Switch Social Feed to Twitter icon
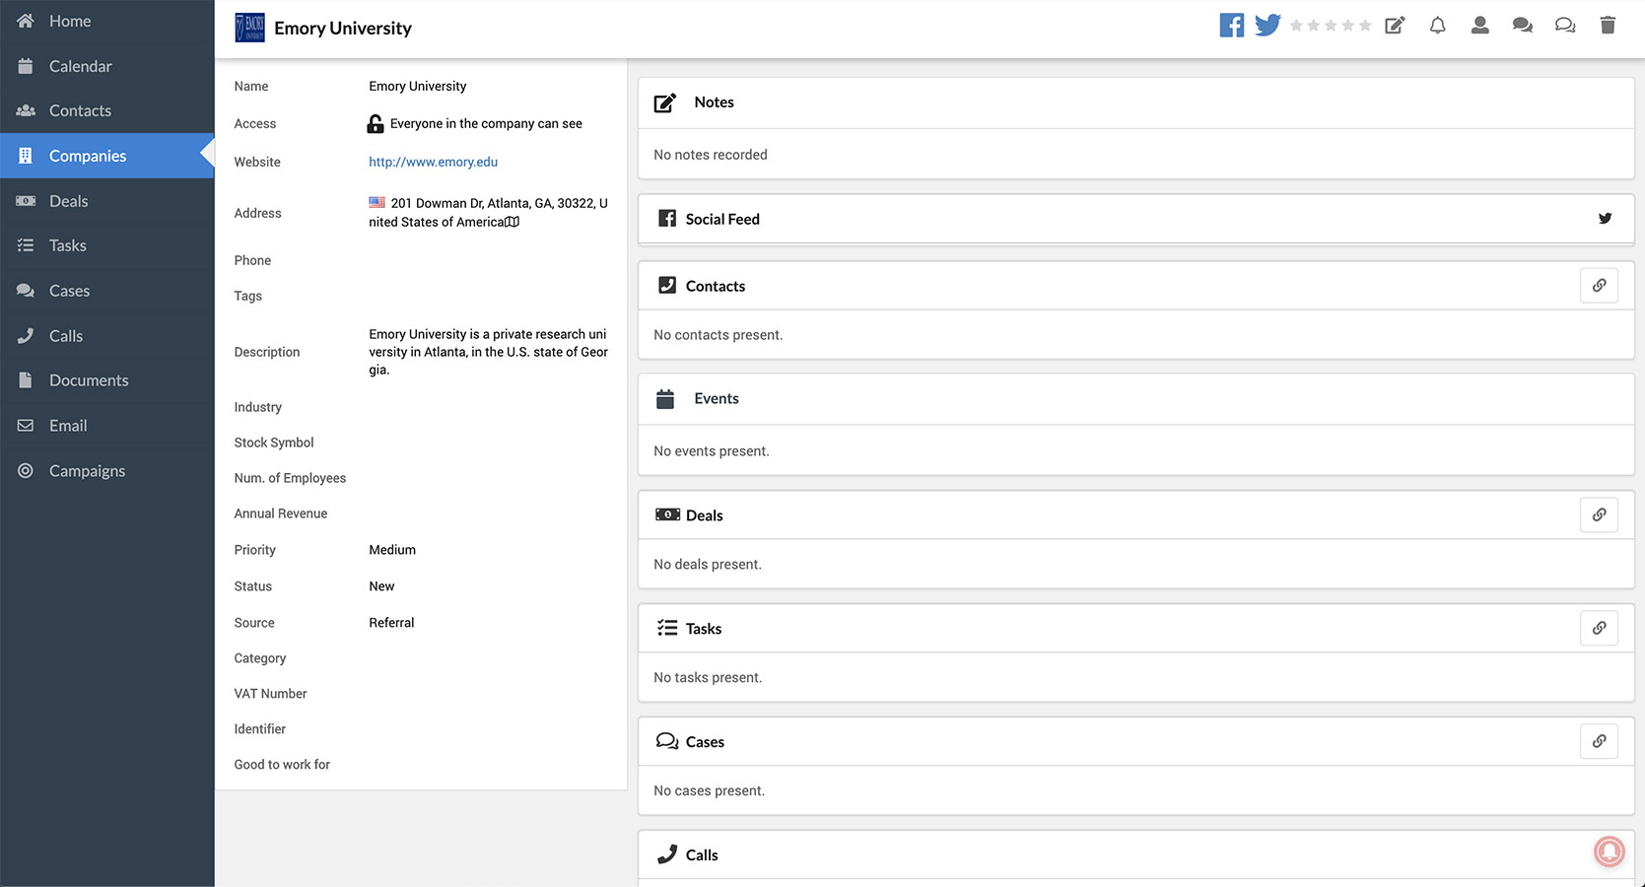The width and height of the screenshot is (1645, 887). click(x=1605, y=219)
